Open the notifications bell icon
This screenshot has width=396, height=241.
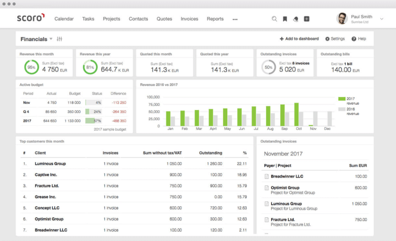pos(296,19)
